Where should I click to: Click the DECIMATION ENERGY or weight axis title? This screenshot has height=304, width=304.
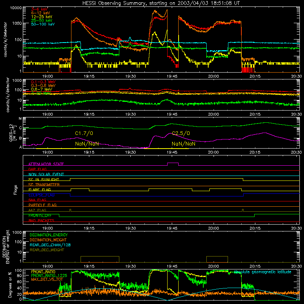click(x=6, y=247)
